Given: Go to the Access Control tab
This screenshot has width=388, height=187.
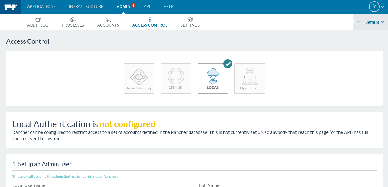Looking at the screenshot, I should 150,22.
